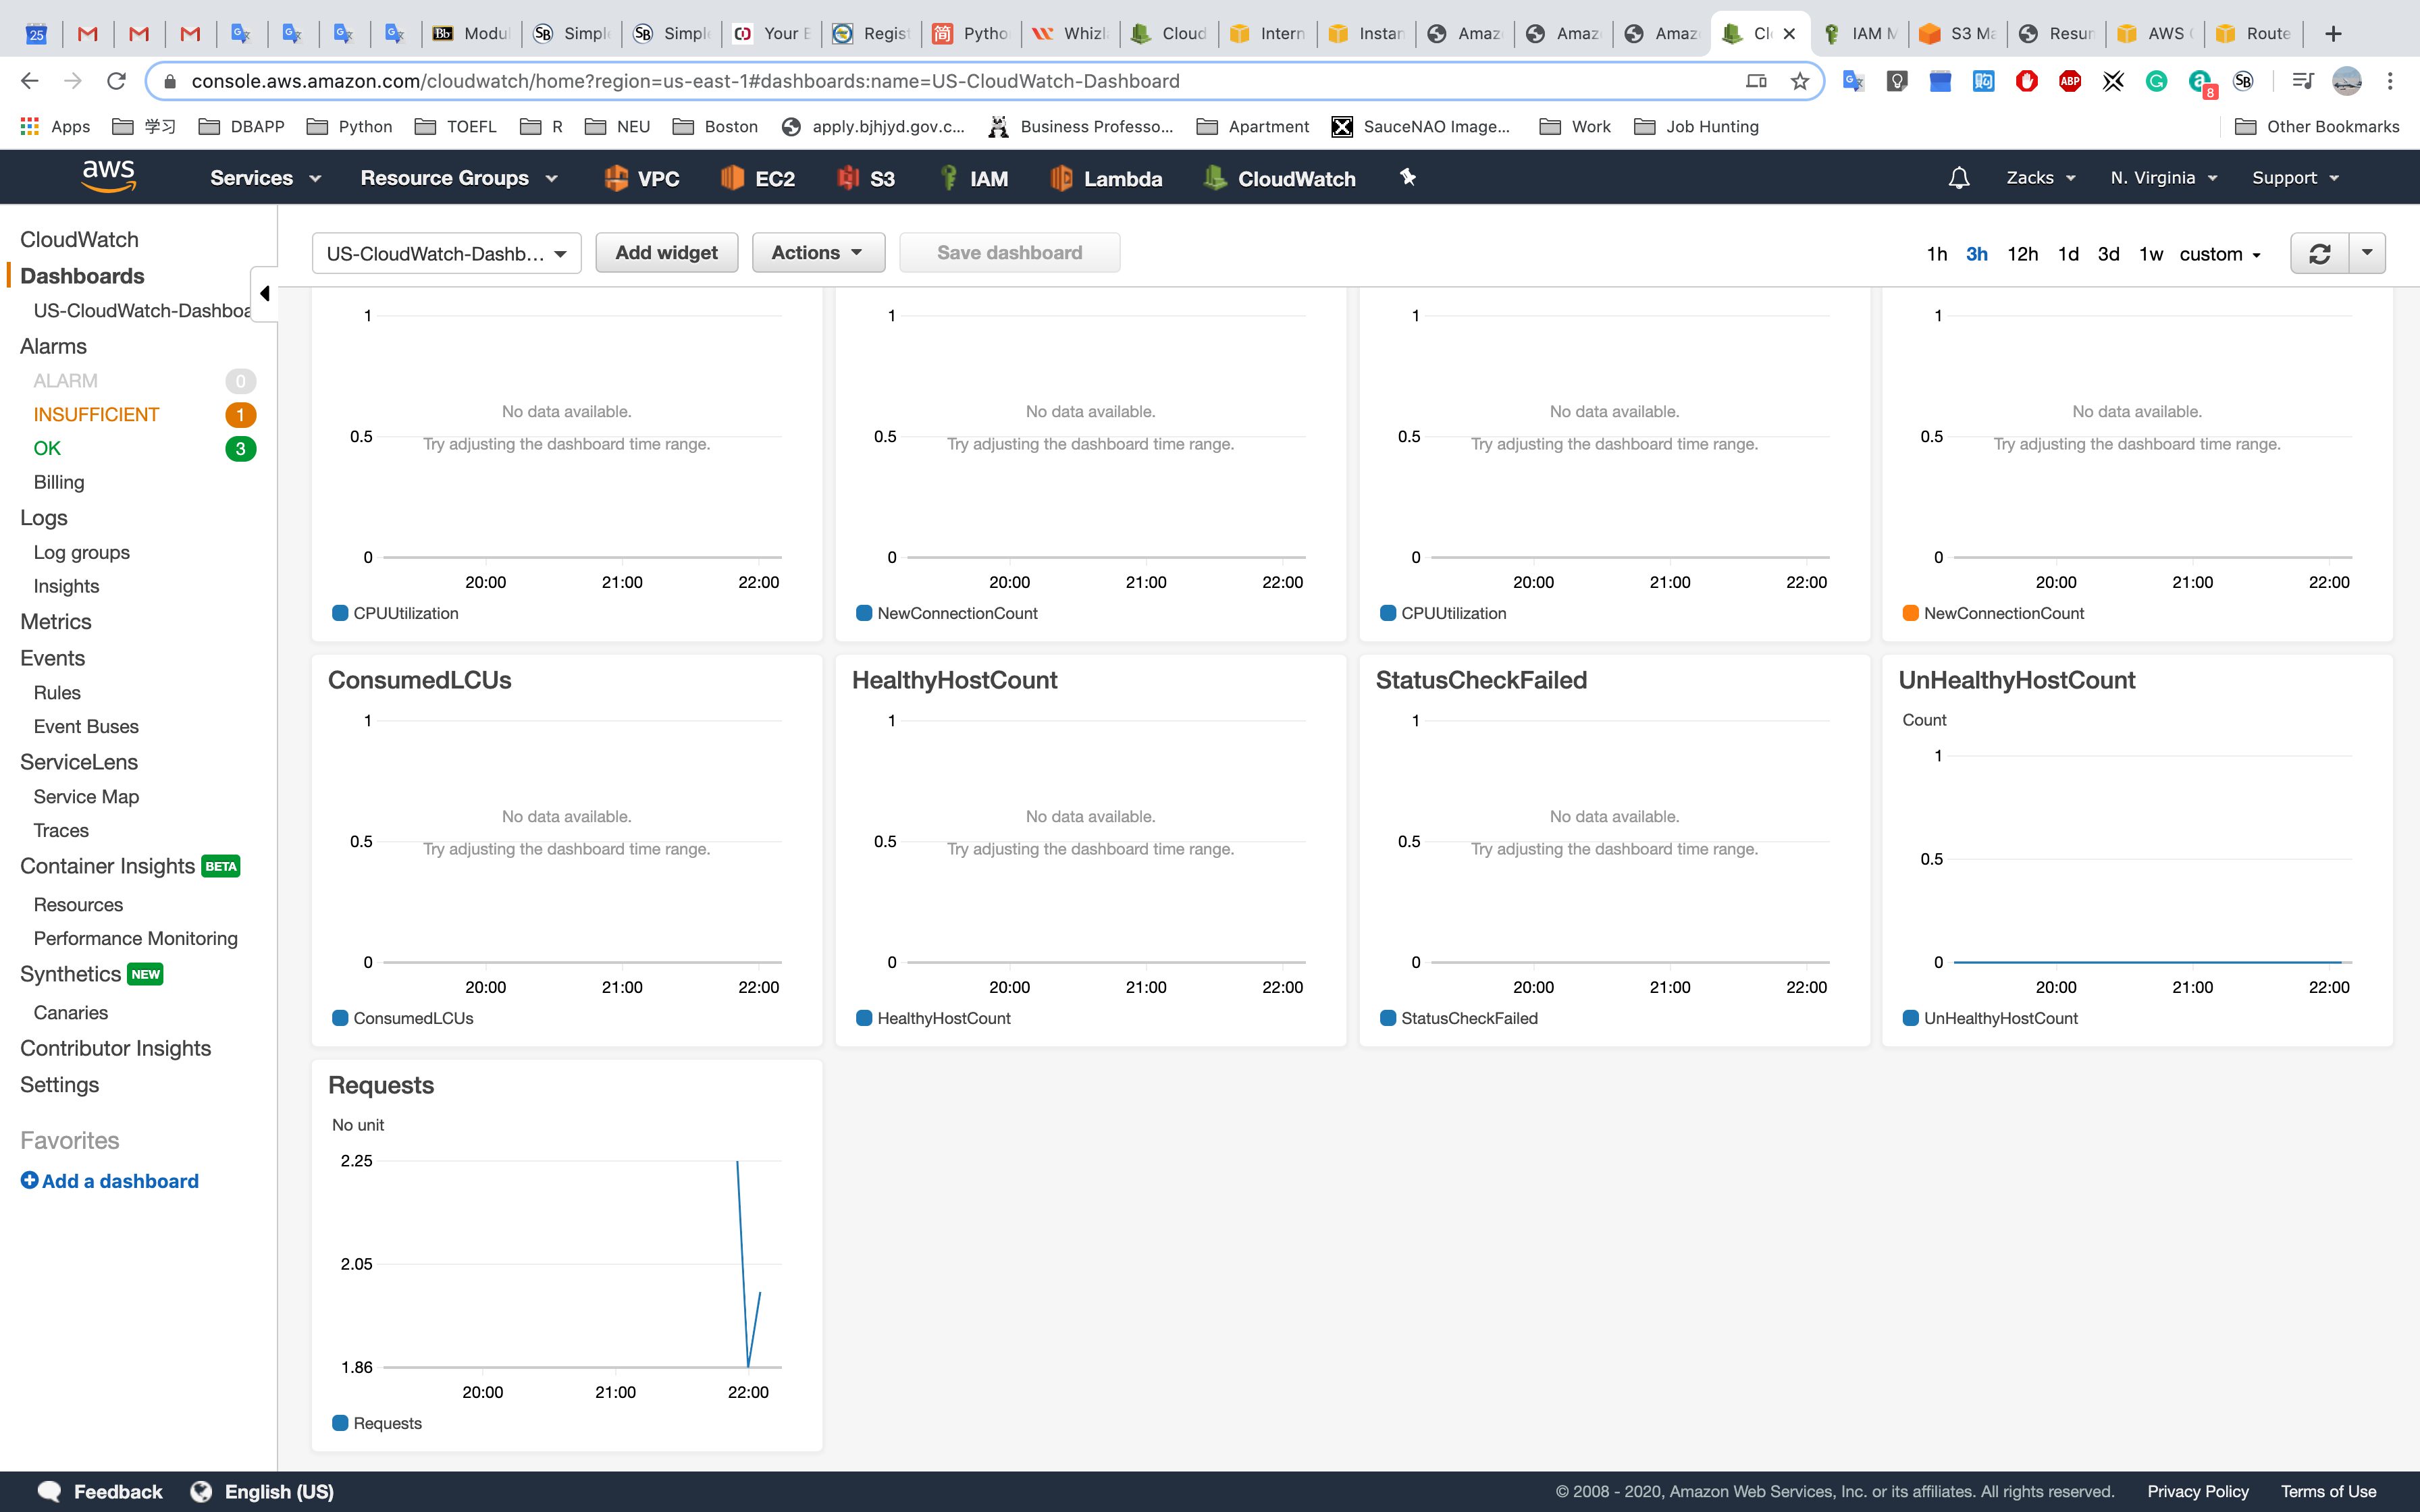2420x1512 pixels.
Task: Click the Add widget button
Action: [666, 253]
